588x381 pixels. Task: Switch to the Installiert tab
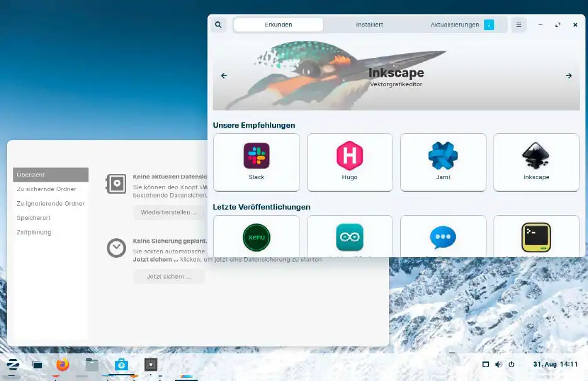coord(370,25)
